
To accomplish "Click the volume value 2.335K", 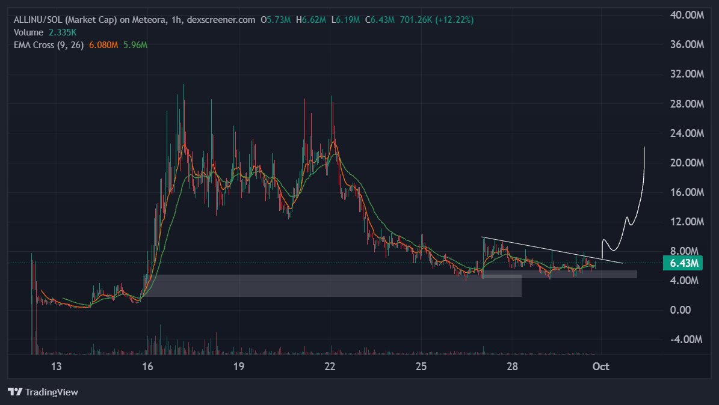I will 63,32.
